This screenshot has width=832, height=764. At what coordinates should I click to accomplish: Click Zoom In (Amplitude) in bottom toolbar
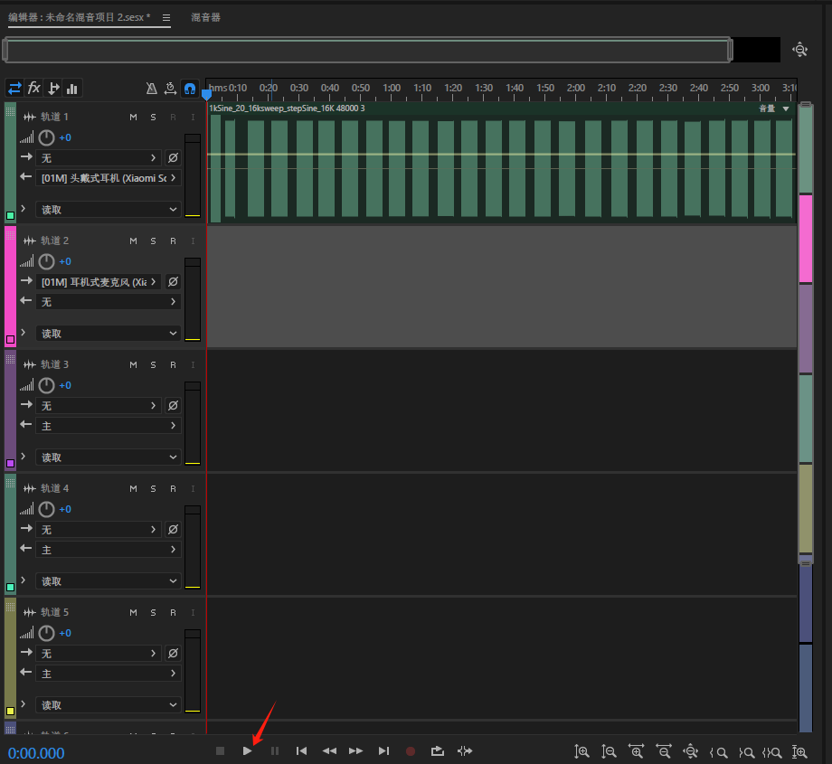click(x=581, y=751)
